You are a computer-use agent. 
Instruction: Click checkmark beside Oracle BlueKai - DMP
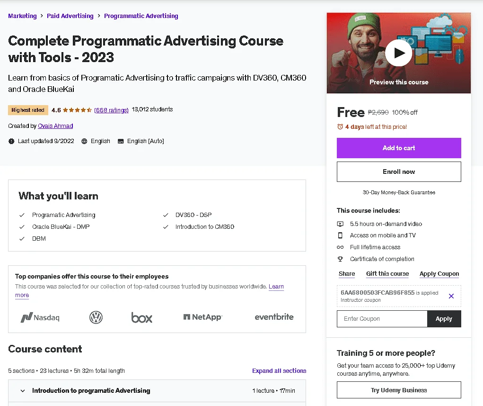(x=22, y=227)
